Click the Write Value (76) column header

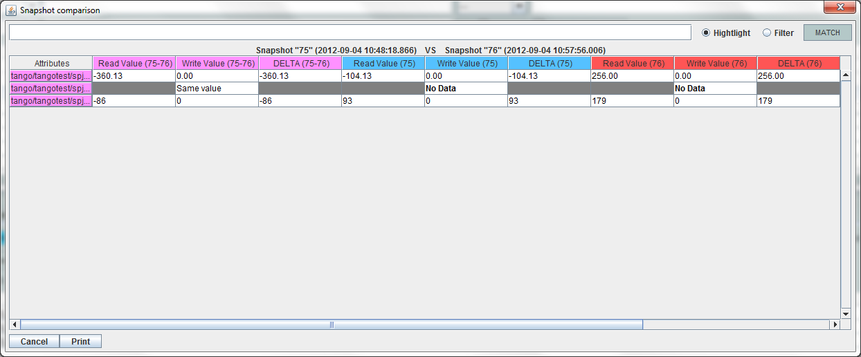[x=716, y=63]
